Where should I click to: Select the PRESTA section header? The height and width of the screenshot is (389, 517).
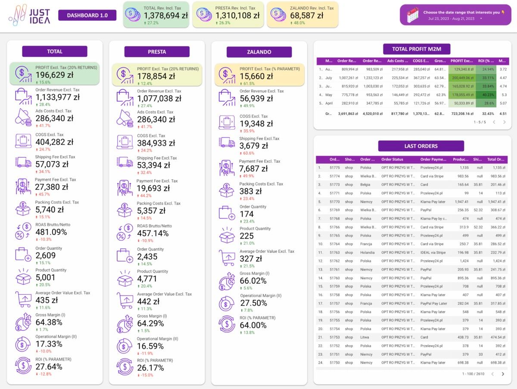tap(157, 52)
